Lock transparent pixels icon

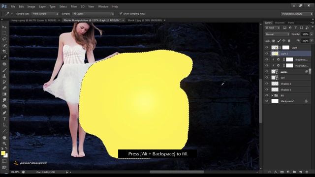pyautogui.click(x=274, y=41)
